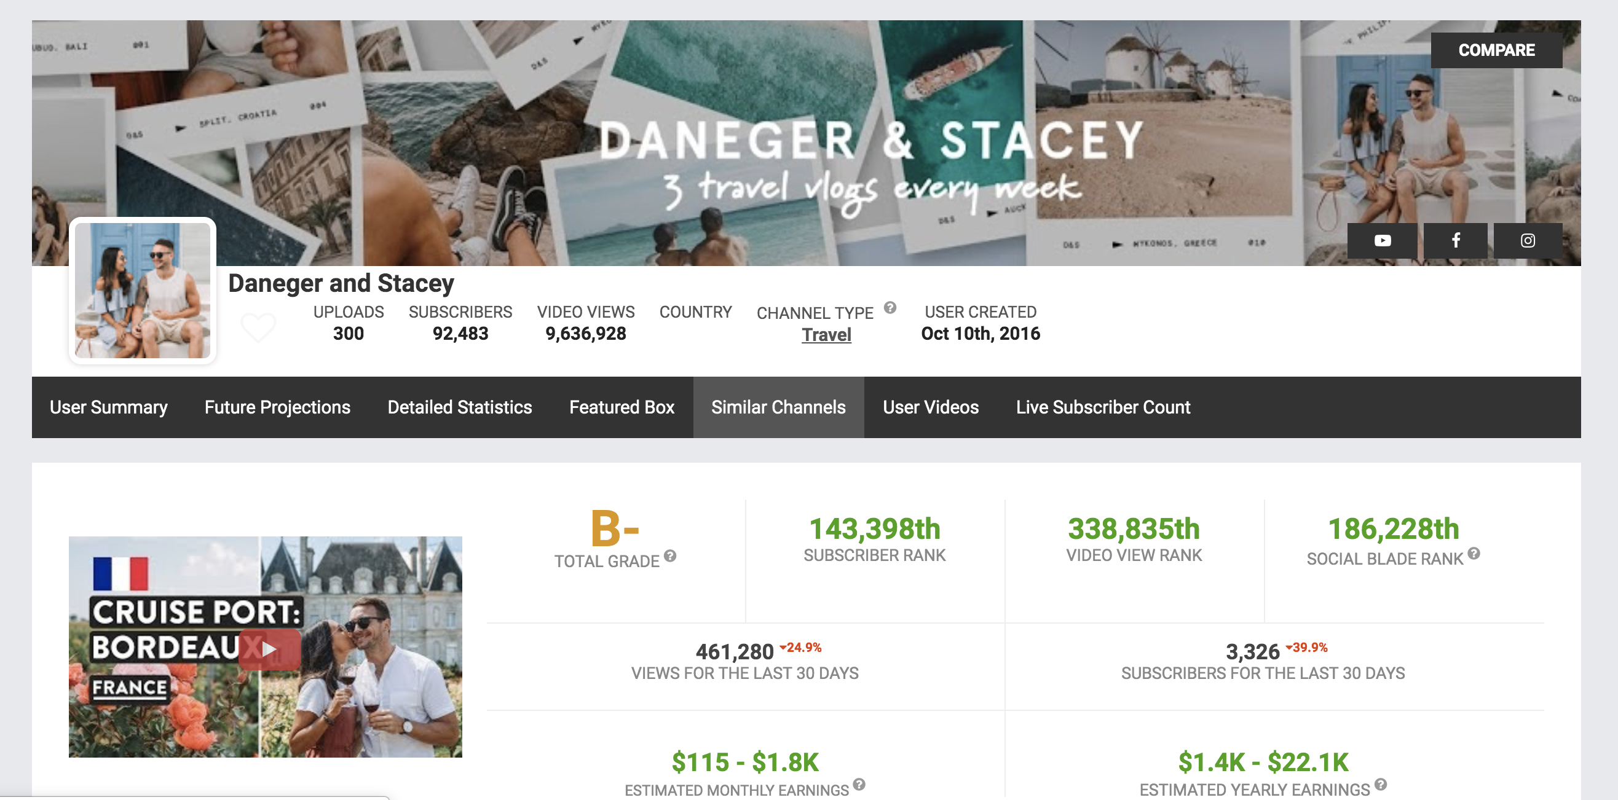Click the Social Blade Rank help icon
Screen dimensions: 1618x800
coord(1474,553)
